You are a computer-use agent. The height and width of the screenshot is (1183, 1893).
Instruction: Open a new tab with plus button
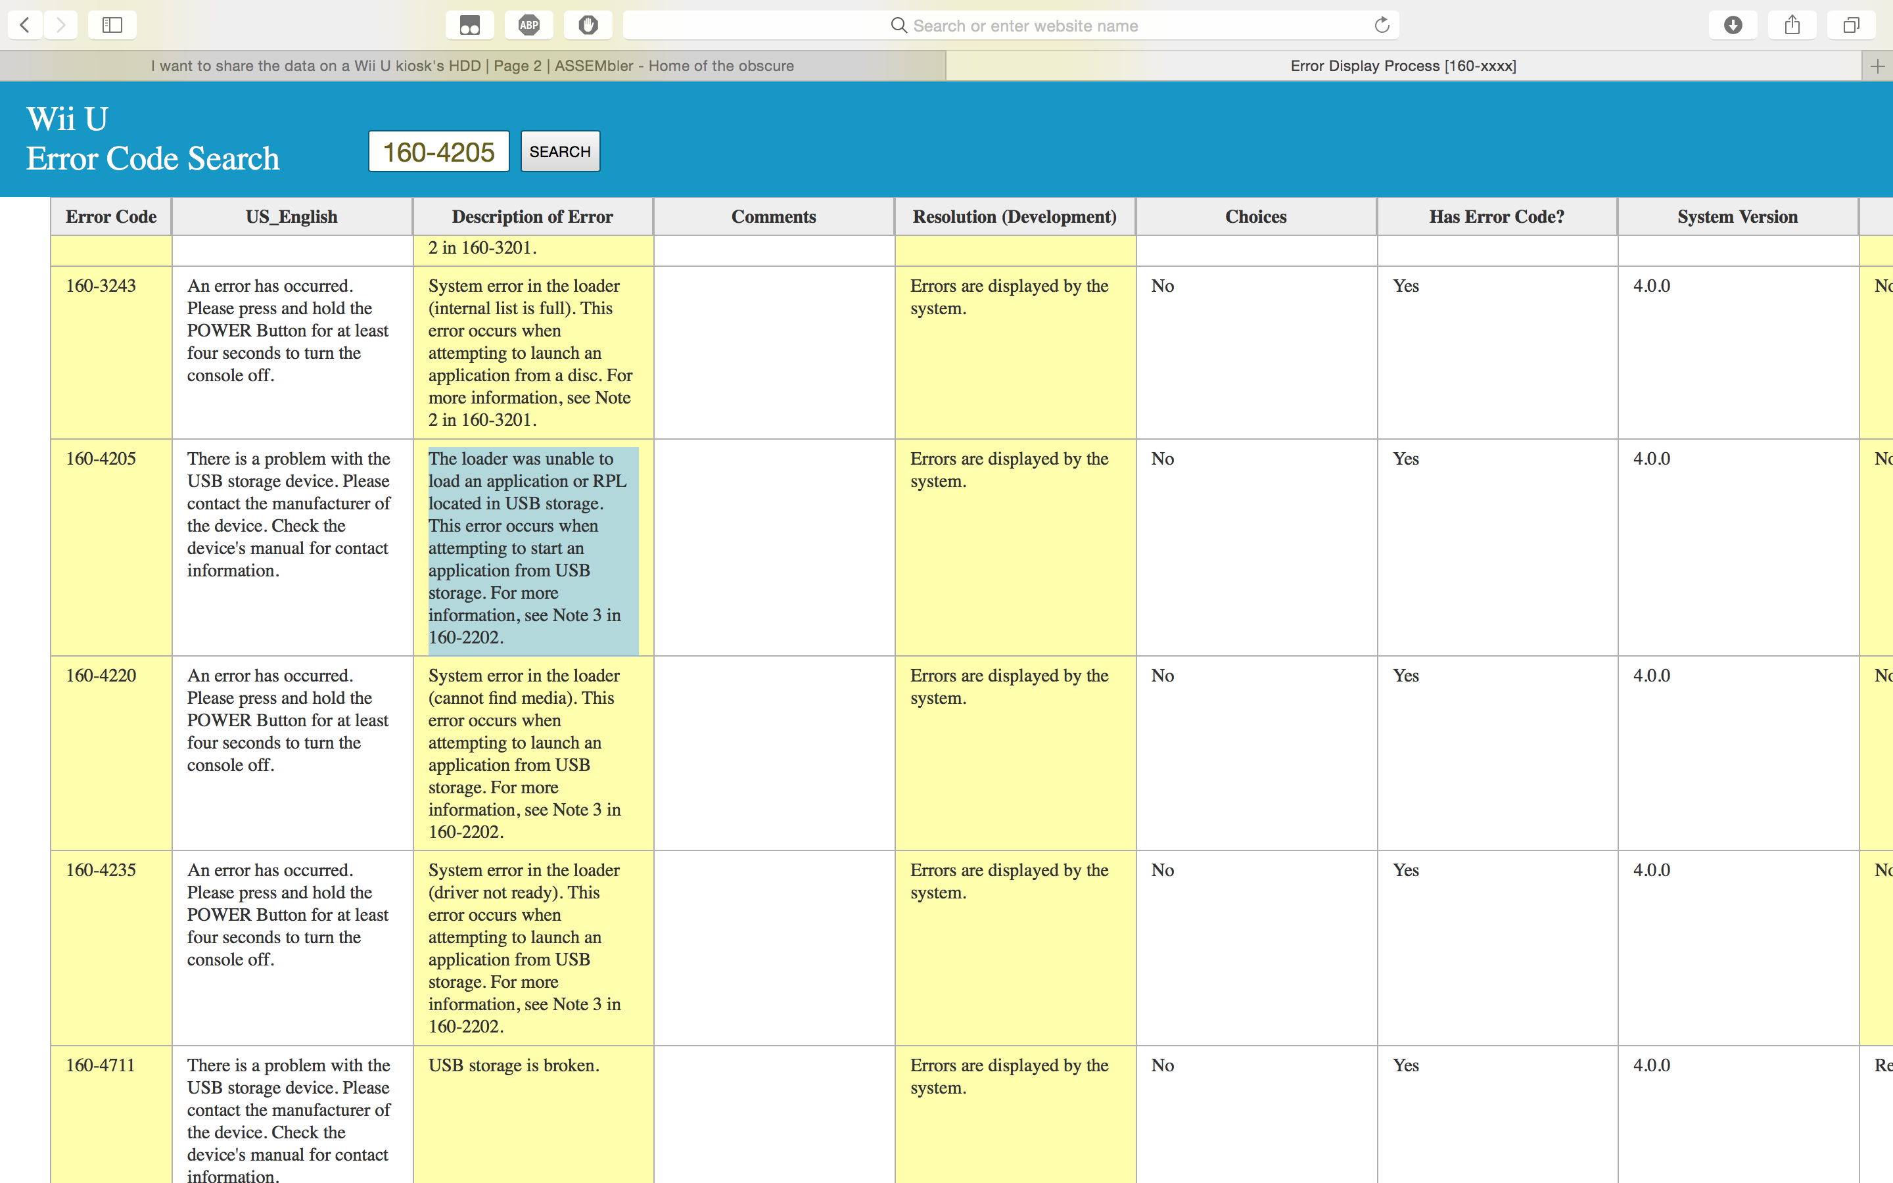(x=1877, y=66)
